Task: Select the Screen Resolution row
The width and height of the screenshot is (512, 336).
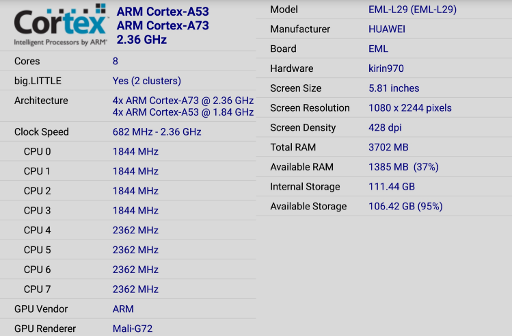Action: (384, 108)
